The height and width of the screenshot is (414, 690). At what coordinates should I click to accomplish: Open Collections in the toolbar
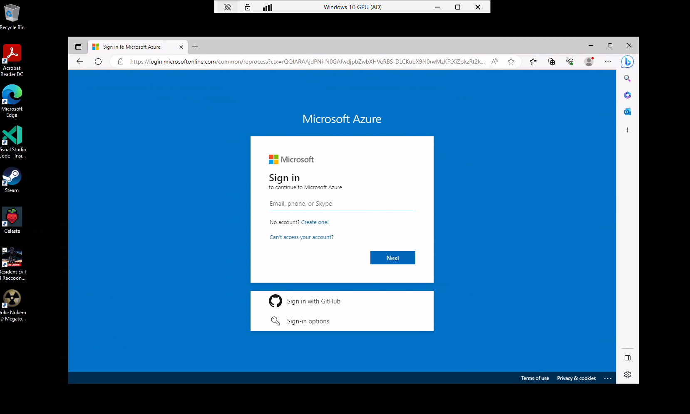551,61
